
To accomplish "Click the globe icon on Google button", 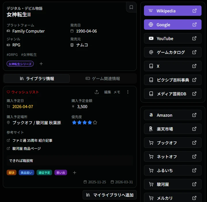I will pyautogui.click(x=151, y=24).
